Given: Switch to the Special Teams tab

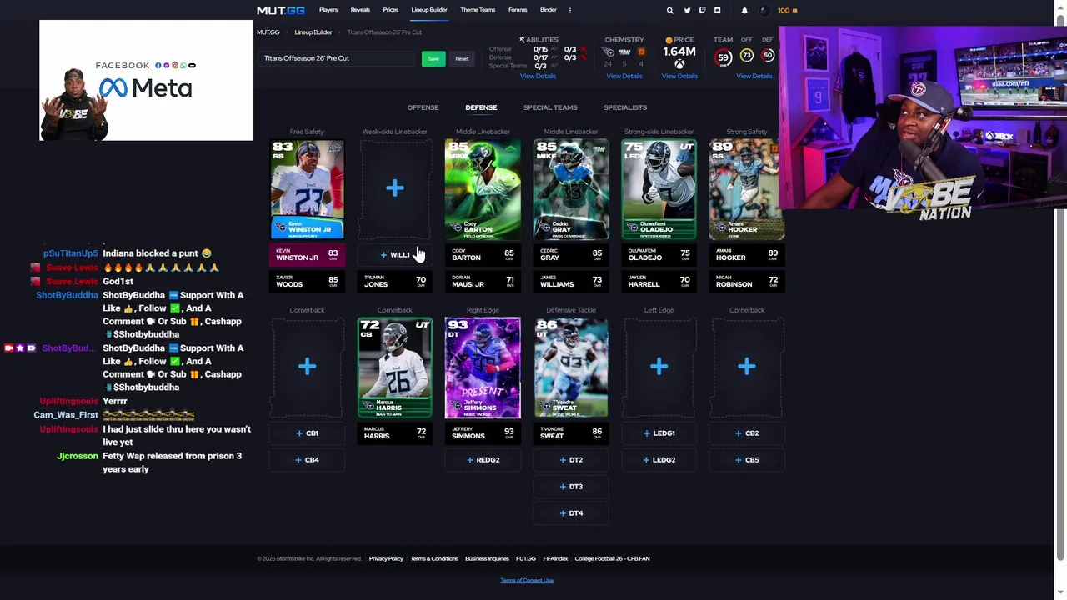Looking at the screenshot, I should pyautogui.click(x=550, y=107).
